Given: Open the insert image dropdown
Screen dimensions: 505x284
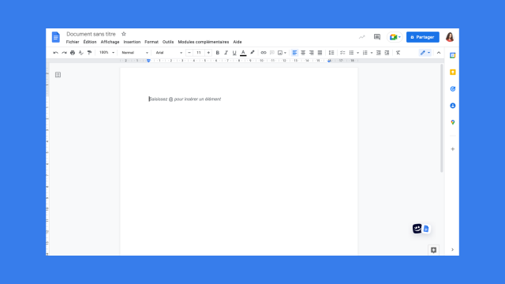Looking at the screenshot, I should coord(282,53).
